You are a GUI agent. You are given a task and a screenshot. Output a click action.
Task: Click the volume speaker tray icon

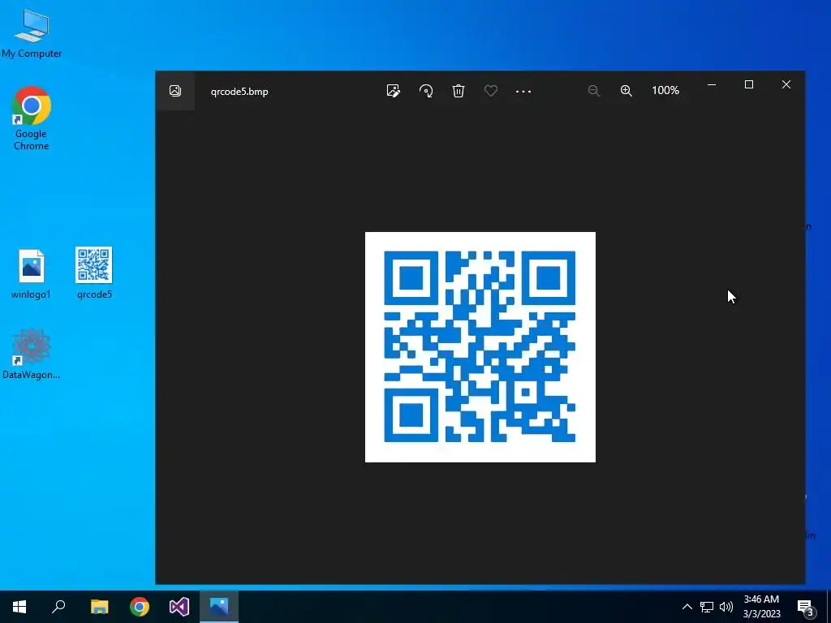(726, 607)
